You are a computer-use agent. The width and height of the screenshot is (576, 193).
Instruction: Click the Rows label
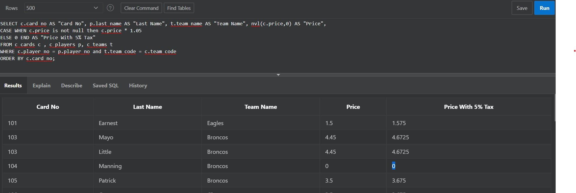(x=12, y=8)
